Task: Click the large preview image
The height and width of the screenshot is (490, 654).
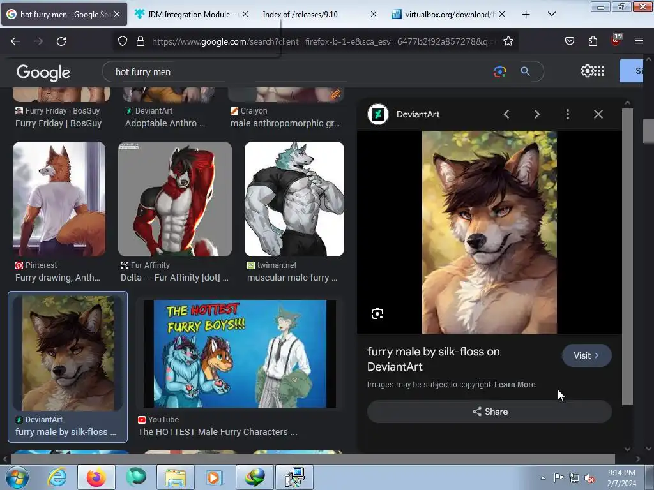Action: pos(489,232)
